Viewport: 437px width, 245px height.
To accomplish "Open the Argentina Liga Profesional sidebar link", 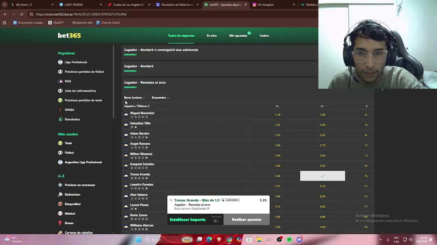I will [x=83, y=162].
